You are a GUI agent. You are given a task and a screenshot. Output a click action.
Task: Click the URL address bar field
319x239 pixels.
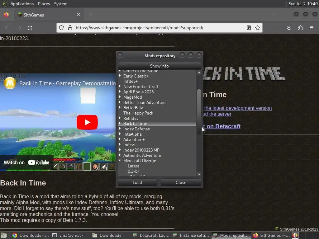tap(159, 28)
